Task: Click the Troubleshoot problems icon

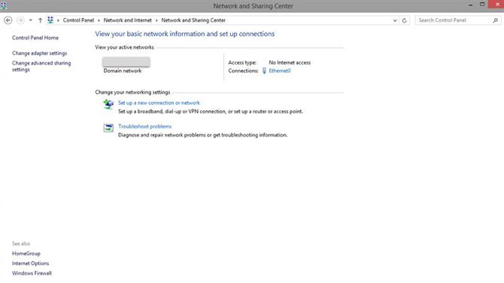Action: tap(108, 128)
